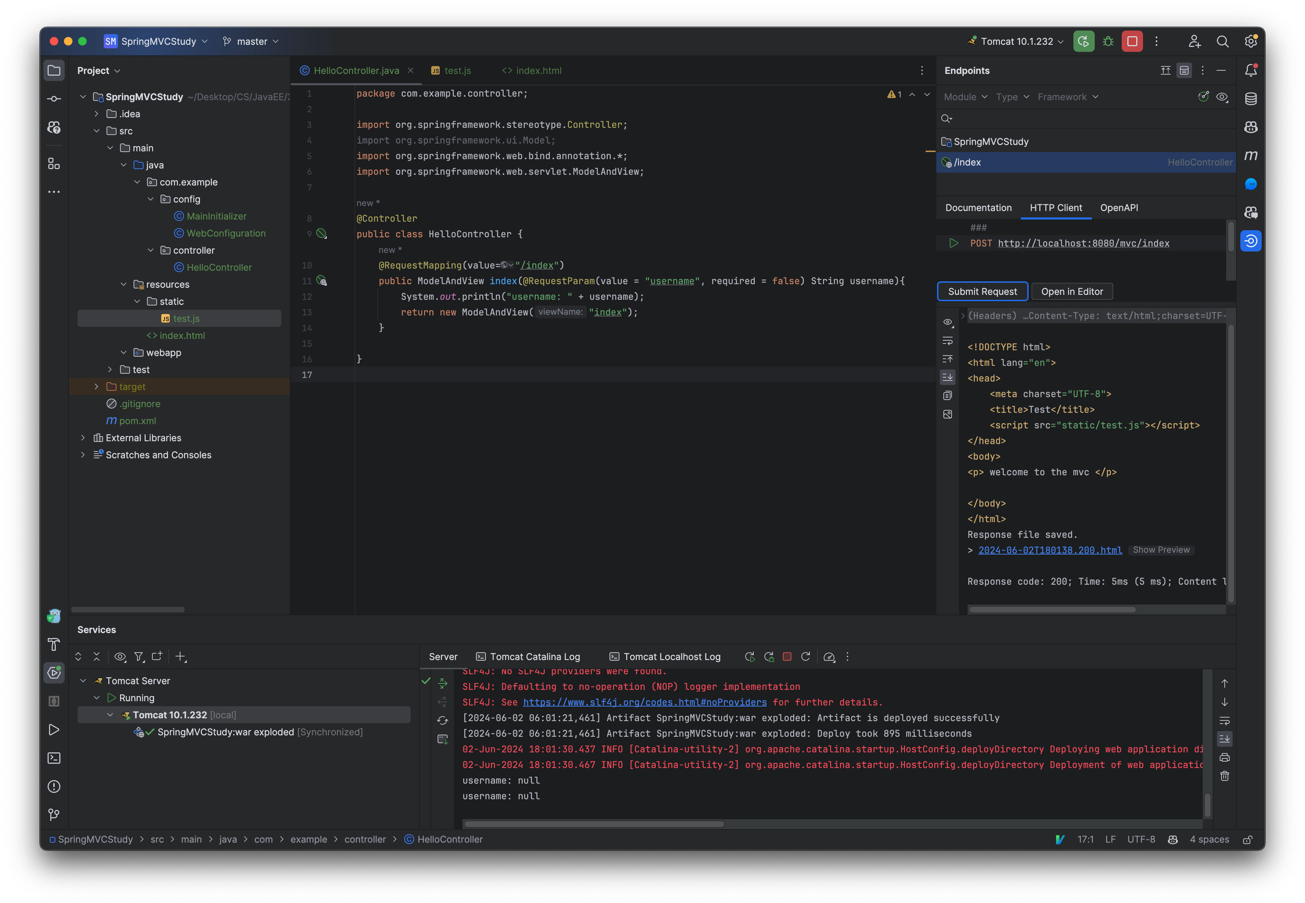Stop deployment red square in Services toolbar
Image resolution: width=1305 pixels, height=903 pixels.
click(786, 656)
